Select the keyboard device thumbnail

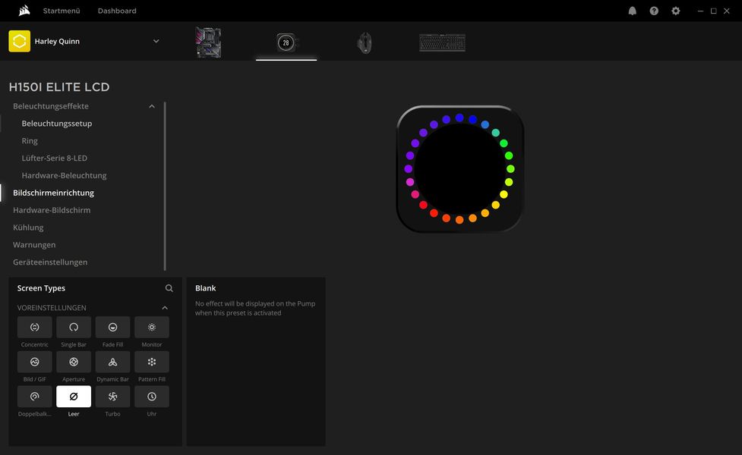click(443, 42)
